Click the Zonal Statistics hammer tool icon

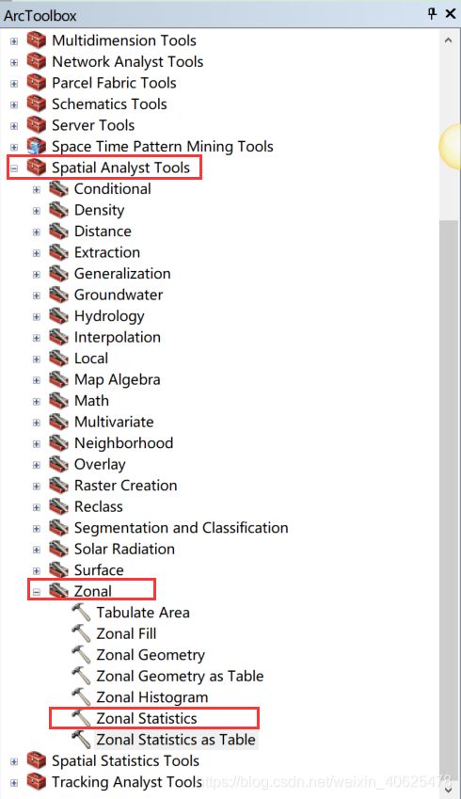[x=81, y=717]
